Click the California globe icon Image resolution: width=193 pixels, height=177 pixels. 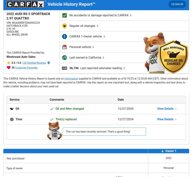65,58
